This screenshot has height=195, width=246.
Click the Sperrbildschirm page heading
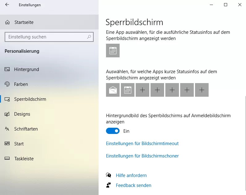pos(134,22)
